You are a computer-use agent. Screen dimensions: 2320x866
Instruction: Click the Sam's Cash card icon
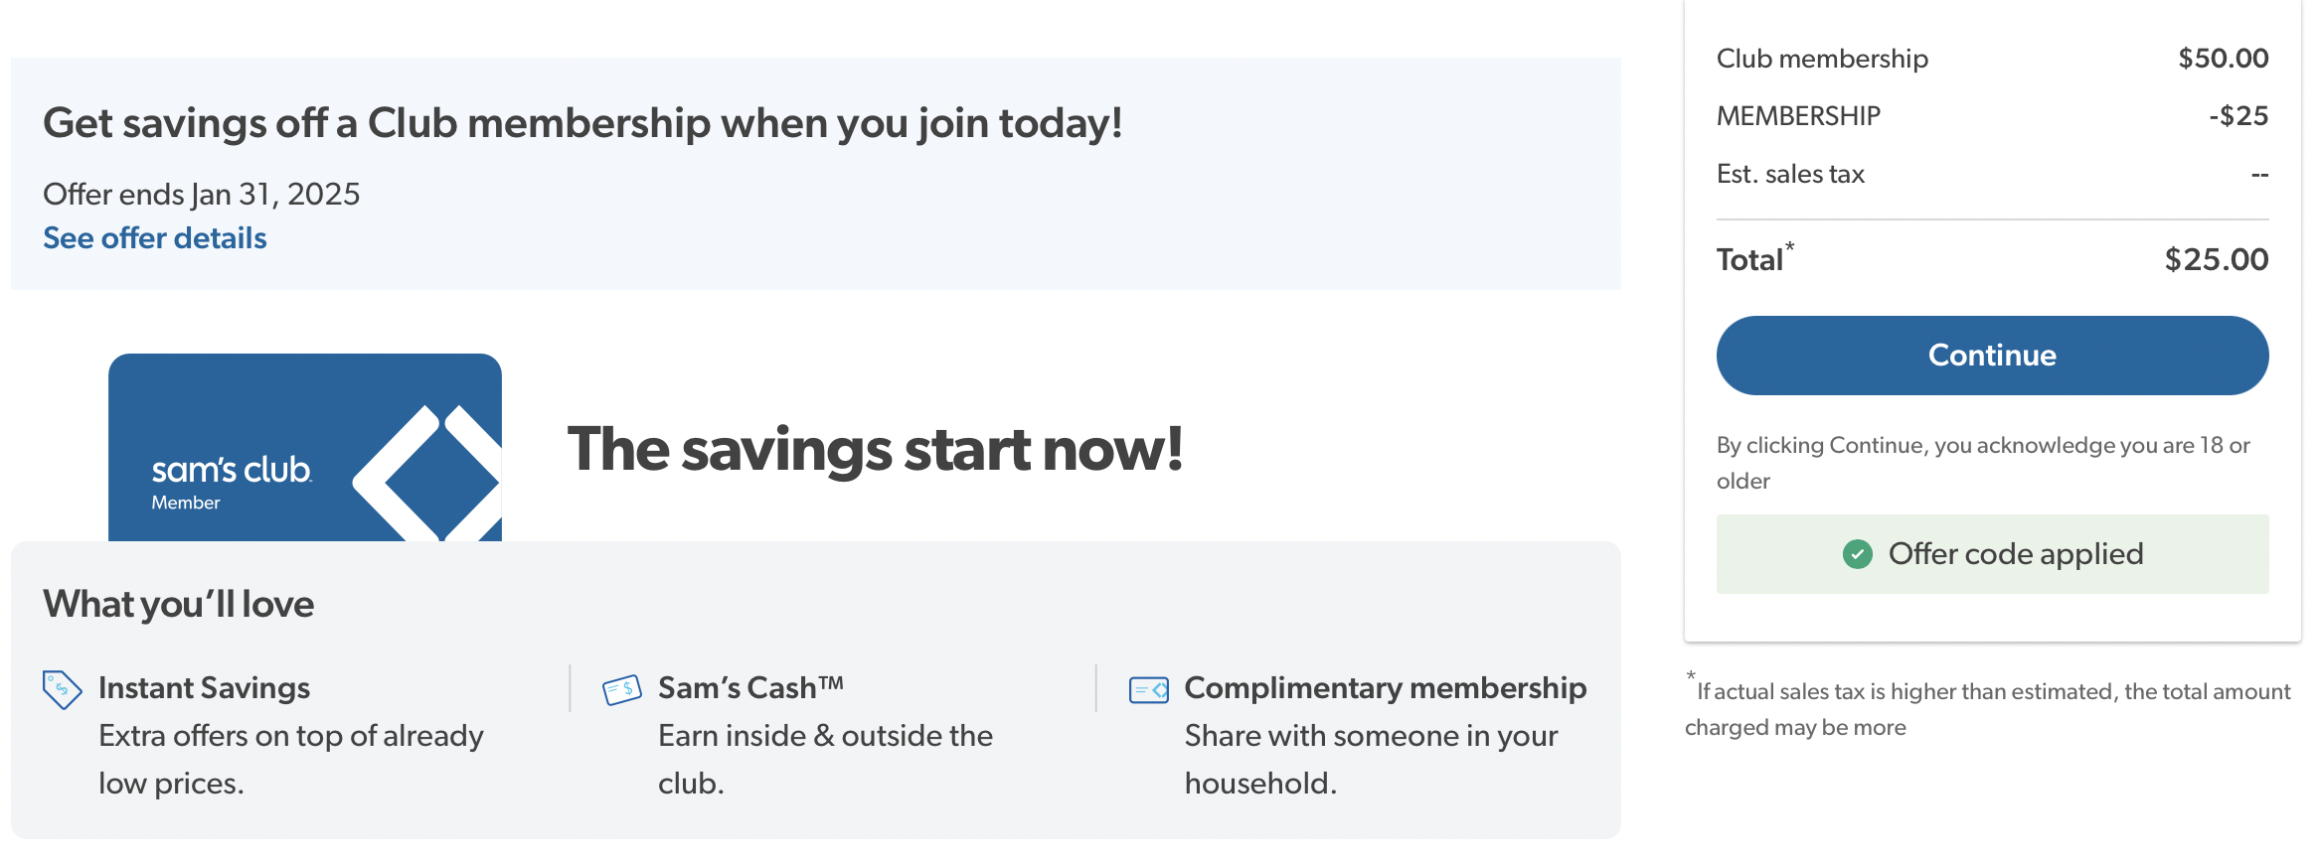pos(622,689)
